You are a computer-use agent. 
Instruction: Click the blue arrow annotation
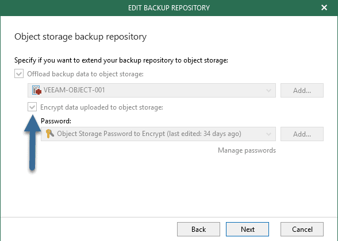32,143
